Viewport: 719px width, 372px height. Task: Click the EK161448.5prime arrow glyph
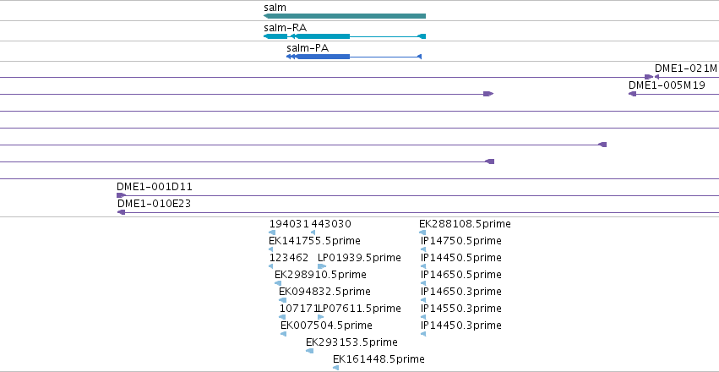pyautogui.click(x=335, y=368)
